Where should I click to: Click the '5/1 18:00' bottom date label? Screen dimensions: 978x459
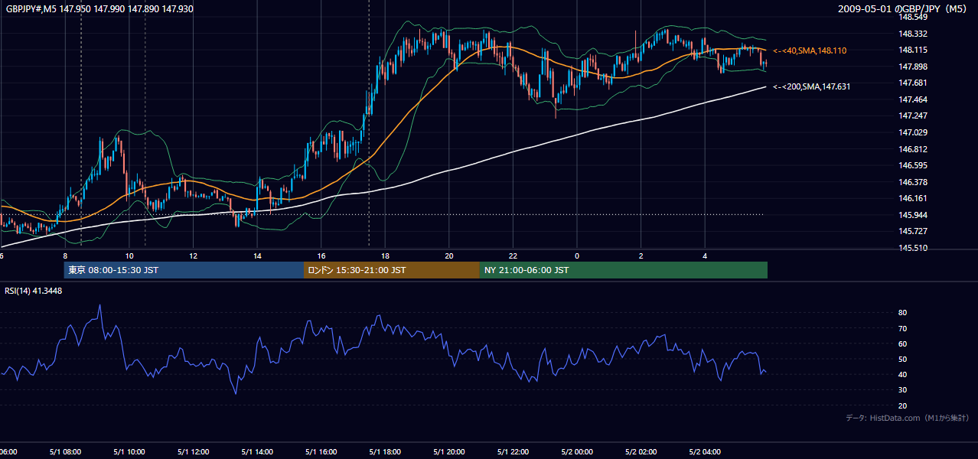pyautogui.click(x=384, y=451)
